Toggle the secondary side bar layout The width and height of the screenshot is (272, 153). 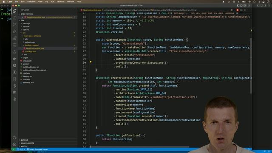(245, 6)
